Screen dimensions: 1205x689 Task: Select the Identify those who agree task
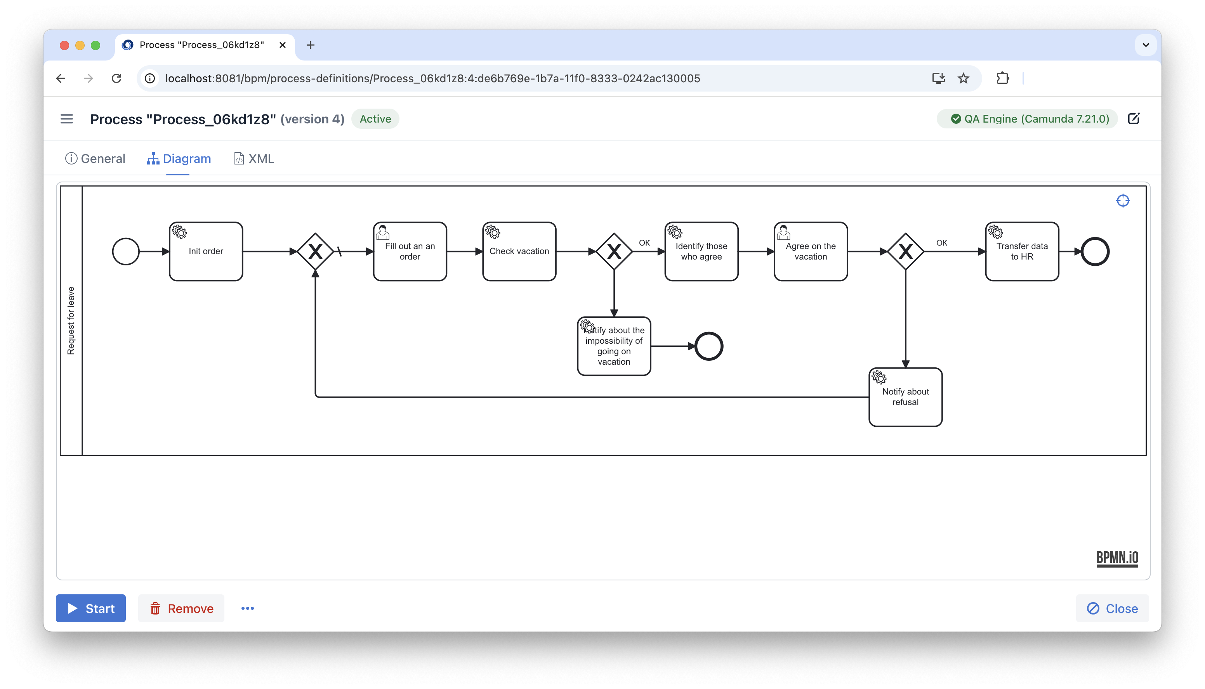pyautogui.click(x=702, y=251)
